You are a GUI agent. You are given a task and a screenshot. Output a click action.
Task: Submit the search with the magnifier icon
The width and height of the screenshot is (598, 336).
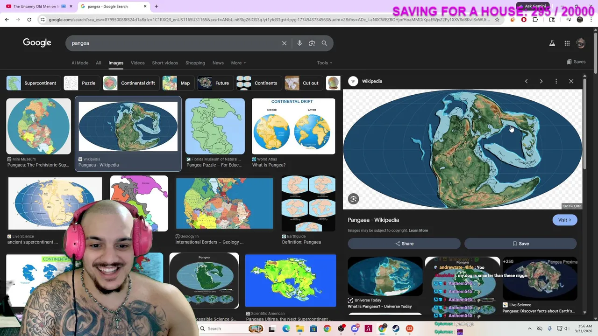pyautogui.click(x=324, y=43)
